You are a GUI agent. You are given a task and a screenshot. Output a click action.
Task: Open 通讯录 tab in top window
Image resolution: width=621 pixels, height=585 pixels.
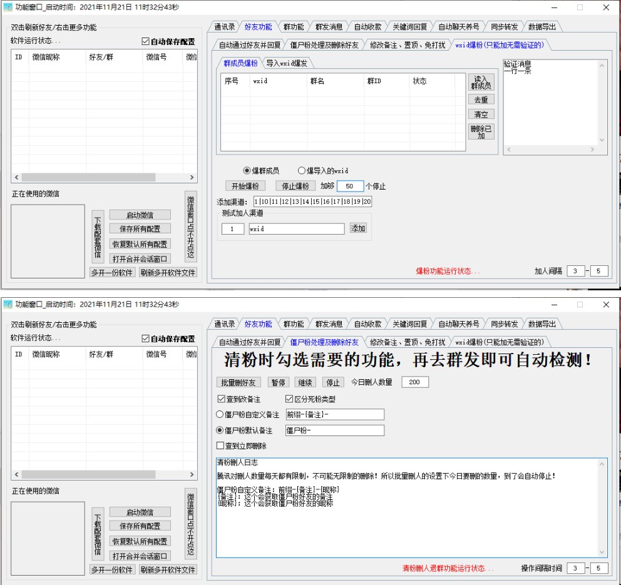click(225, 26)
